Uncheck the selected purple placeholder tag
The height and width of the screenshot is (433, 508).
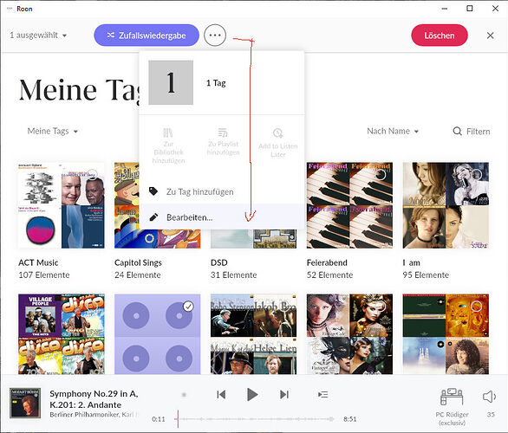coord(188,307)
